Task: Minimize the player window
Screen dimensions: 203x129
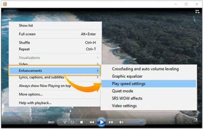Action: 176,4
